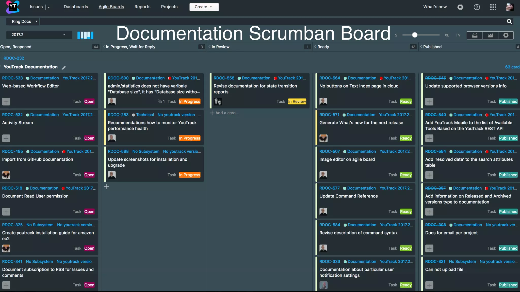
Task: Open the help question mark icon
Action: pyautogui.click(x=477, y=7)
